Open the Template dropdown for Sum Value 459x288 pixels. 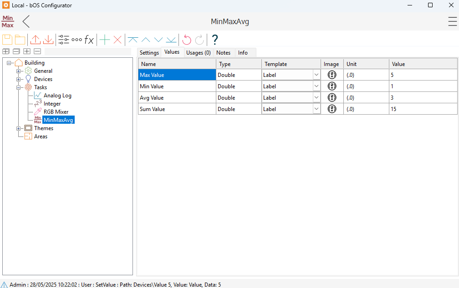316,109
